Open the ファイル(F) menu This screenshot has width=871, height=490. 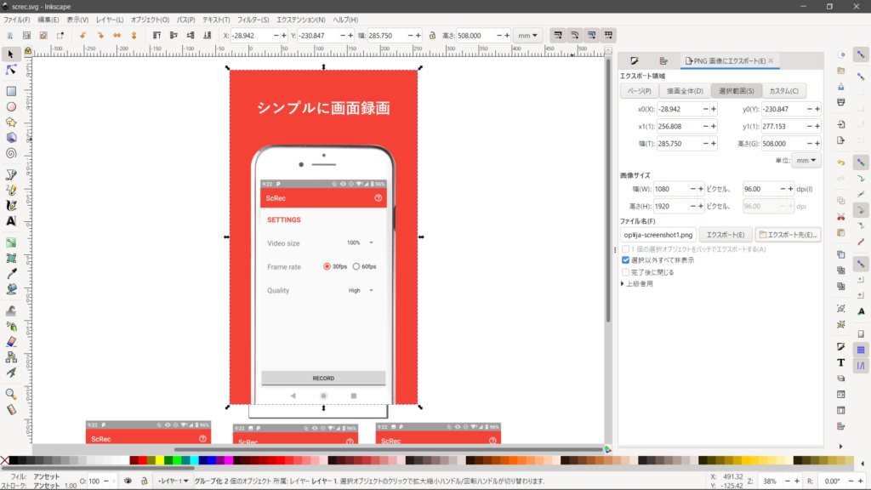pos(17,20)
